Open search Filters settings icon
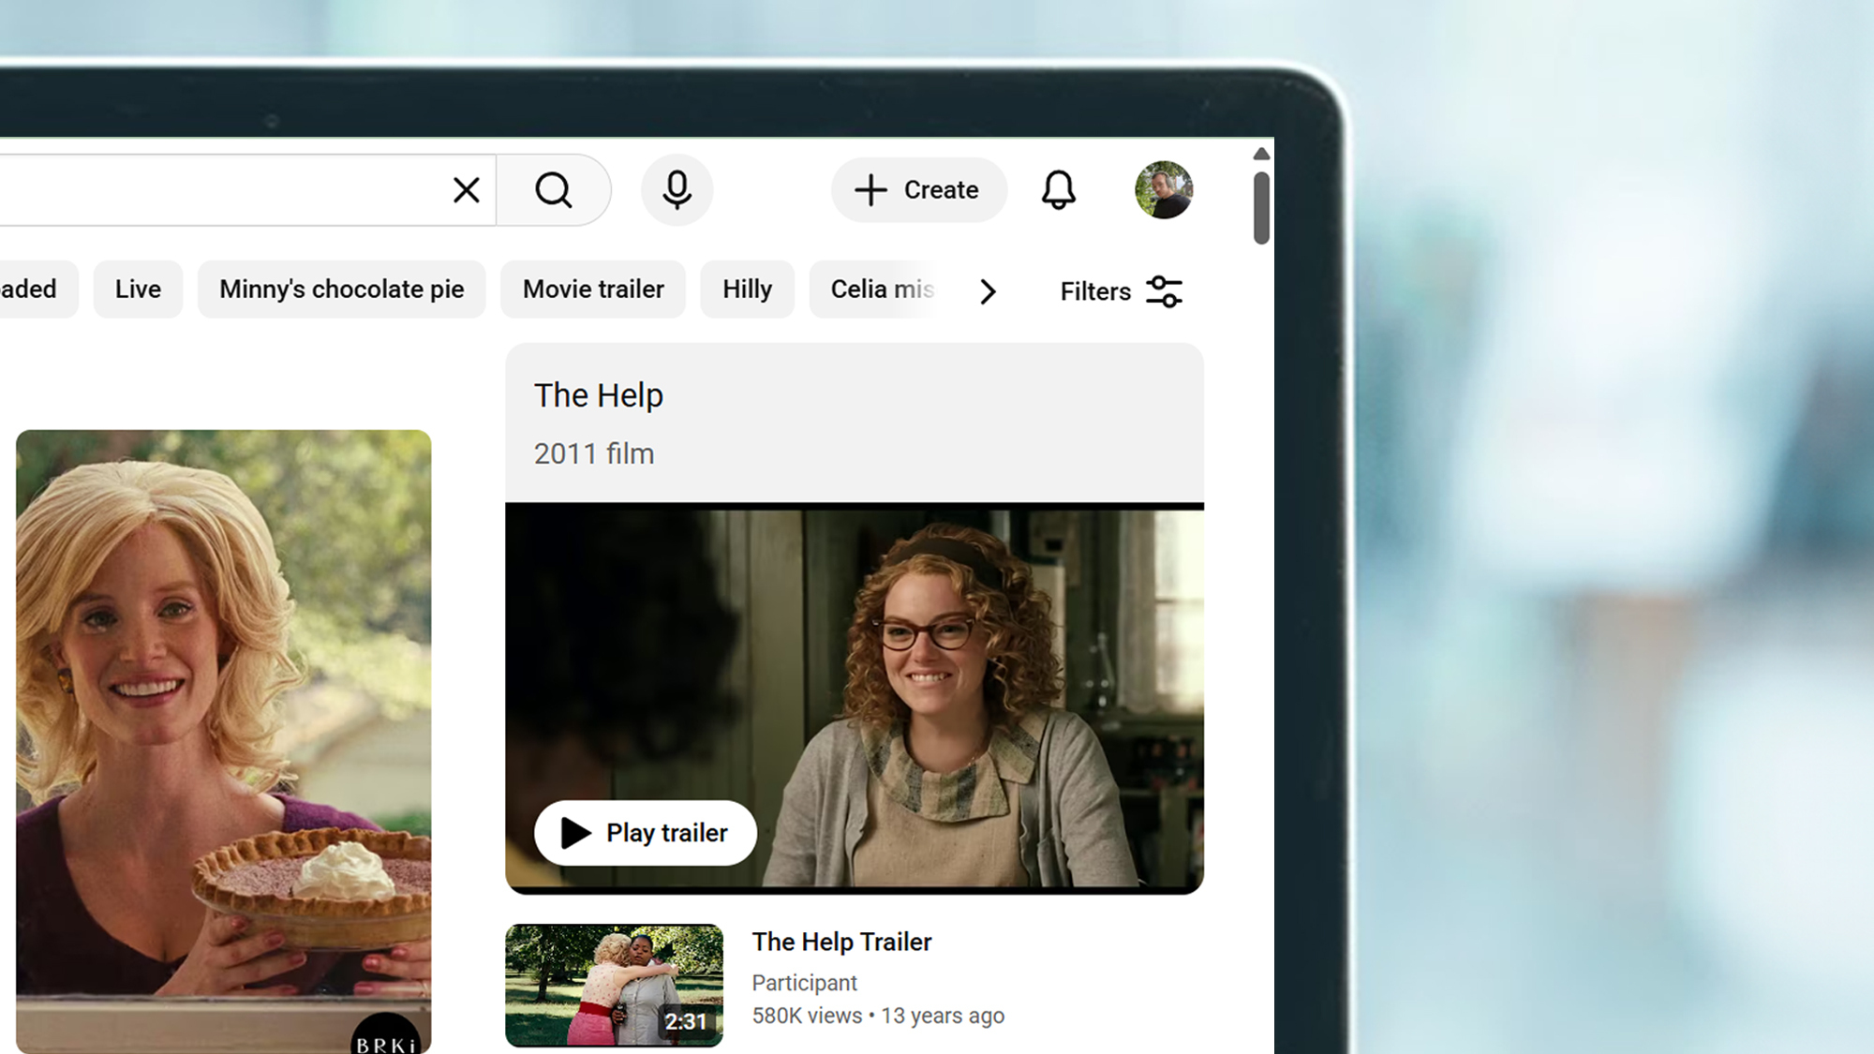 tap(1164, 290)
